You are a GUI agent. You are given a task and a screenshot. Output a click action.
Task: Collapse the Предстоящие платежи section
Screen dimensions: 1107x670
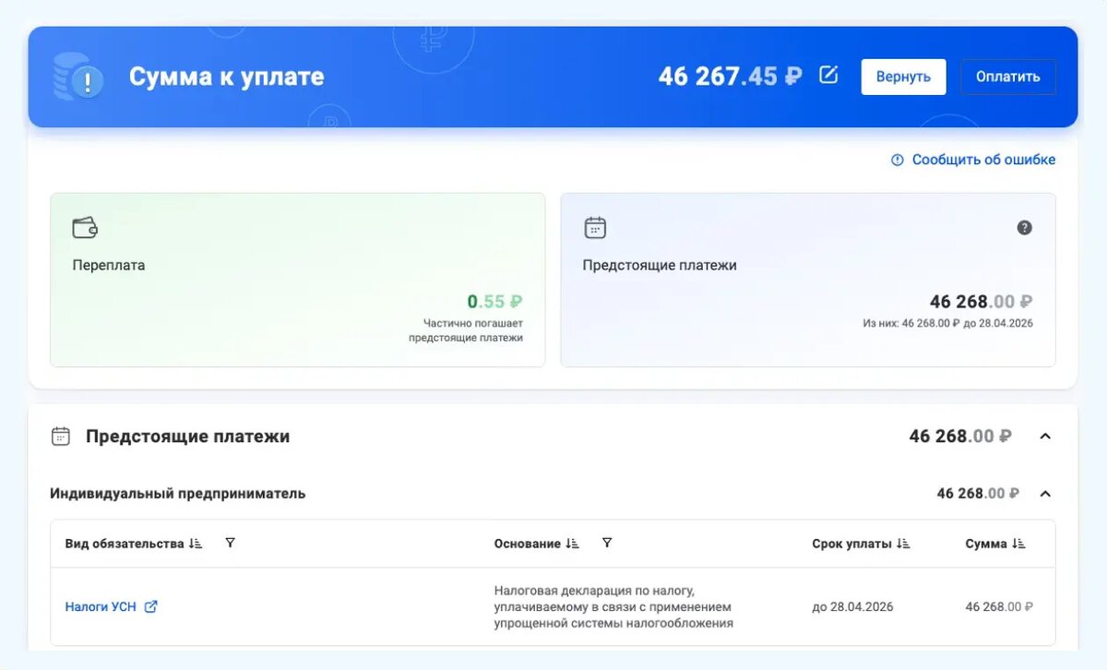(x=1045, y=436)
